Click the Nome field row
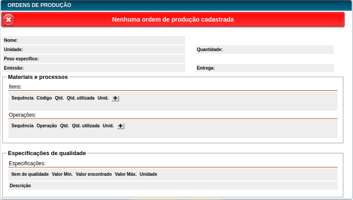 93,40
